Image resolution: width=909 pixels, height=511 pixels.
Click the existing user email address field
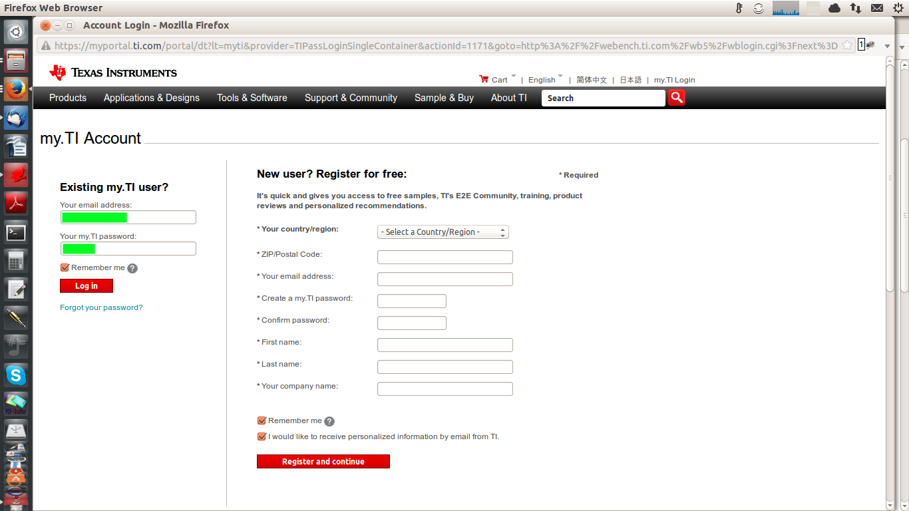tap(128, 218)
